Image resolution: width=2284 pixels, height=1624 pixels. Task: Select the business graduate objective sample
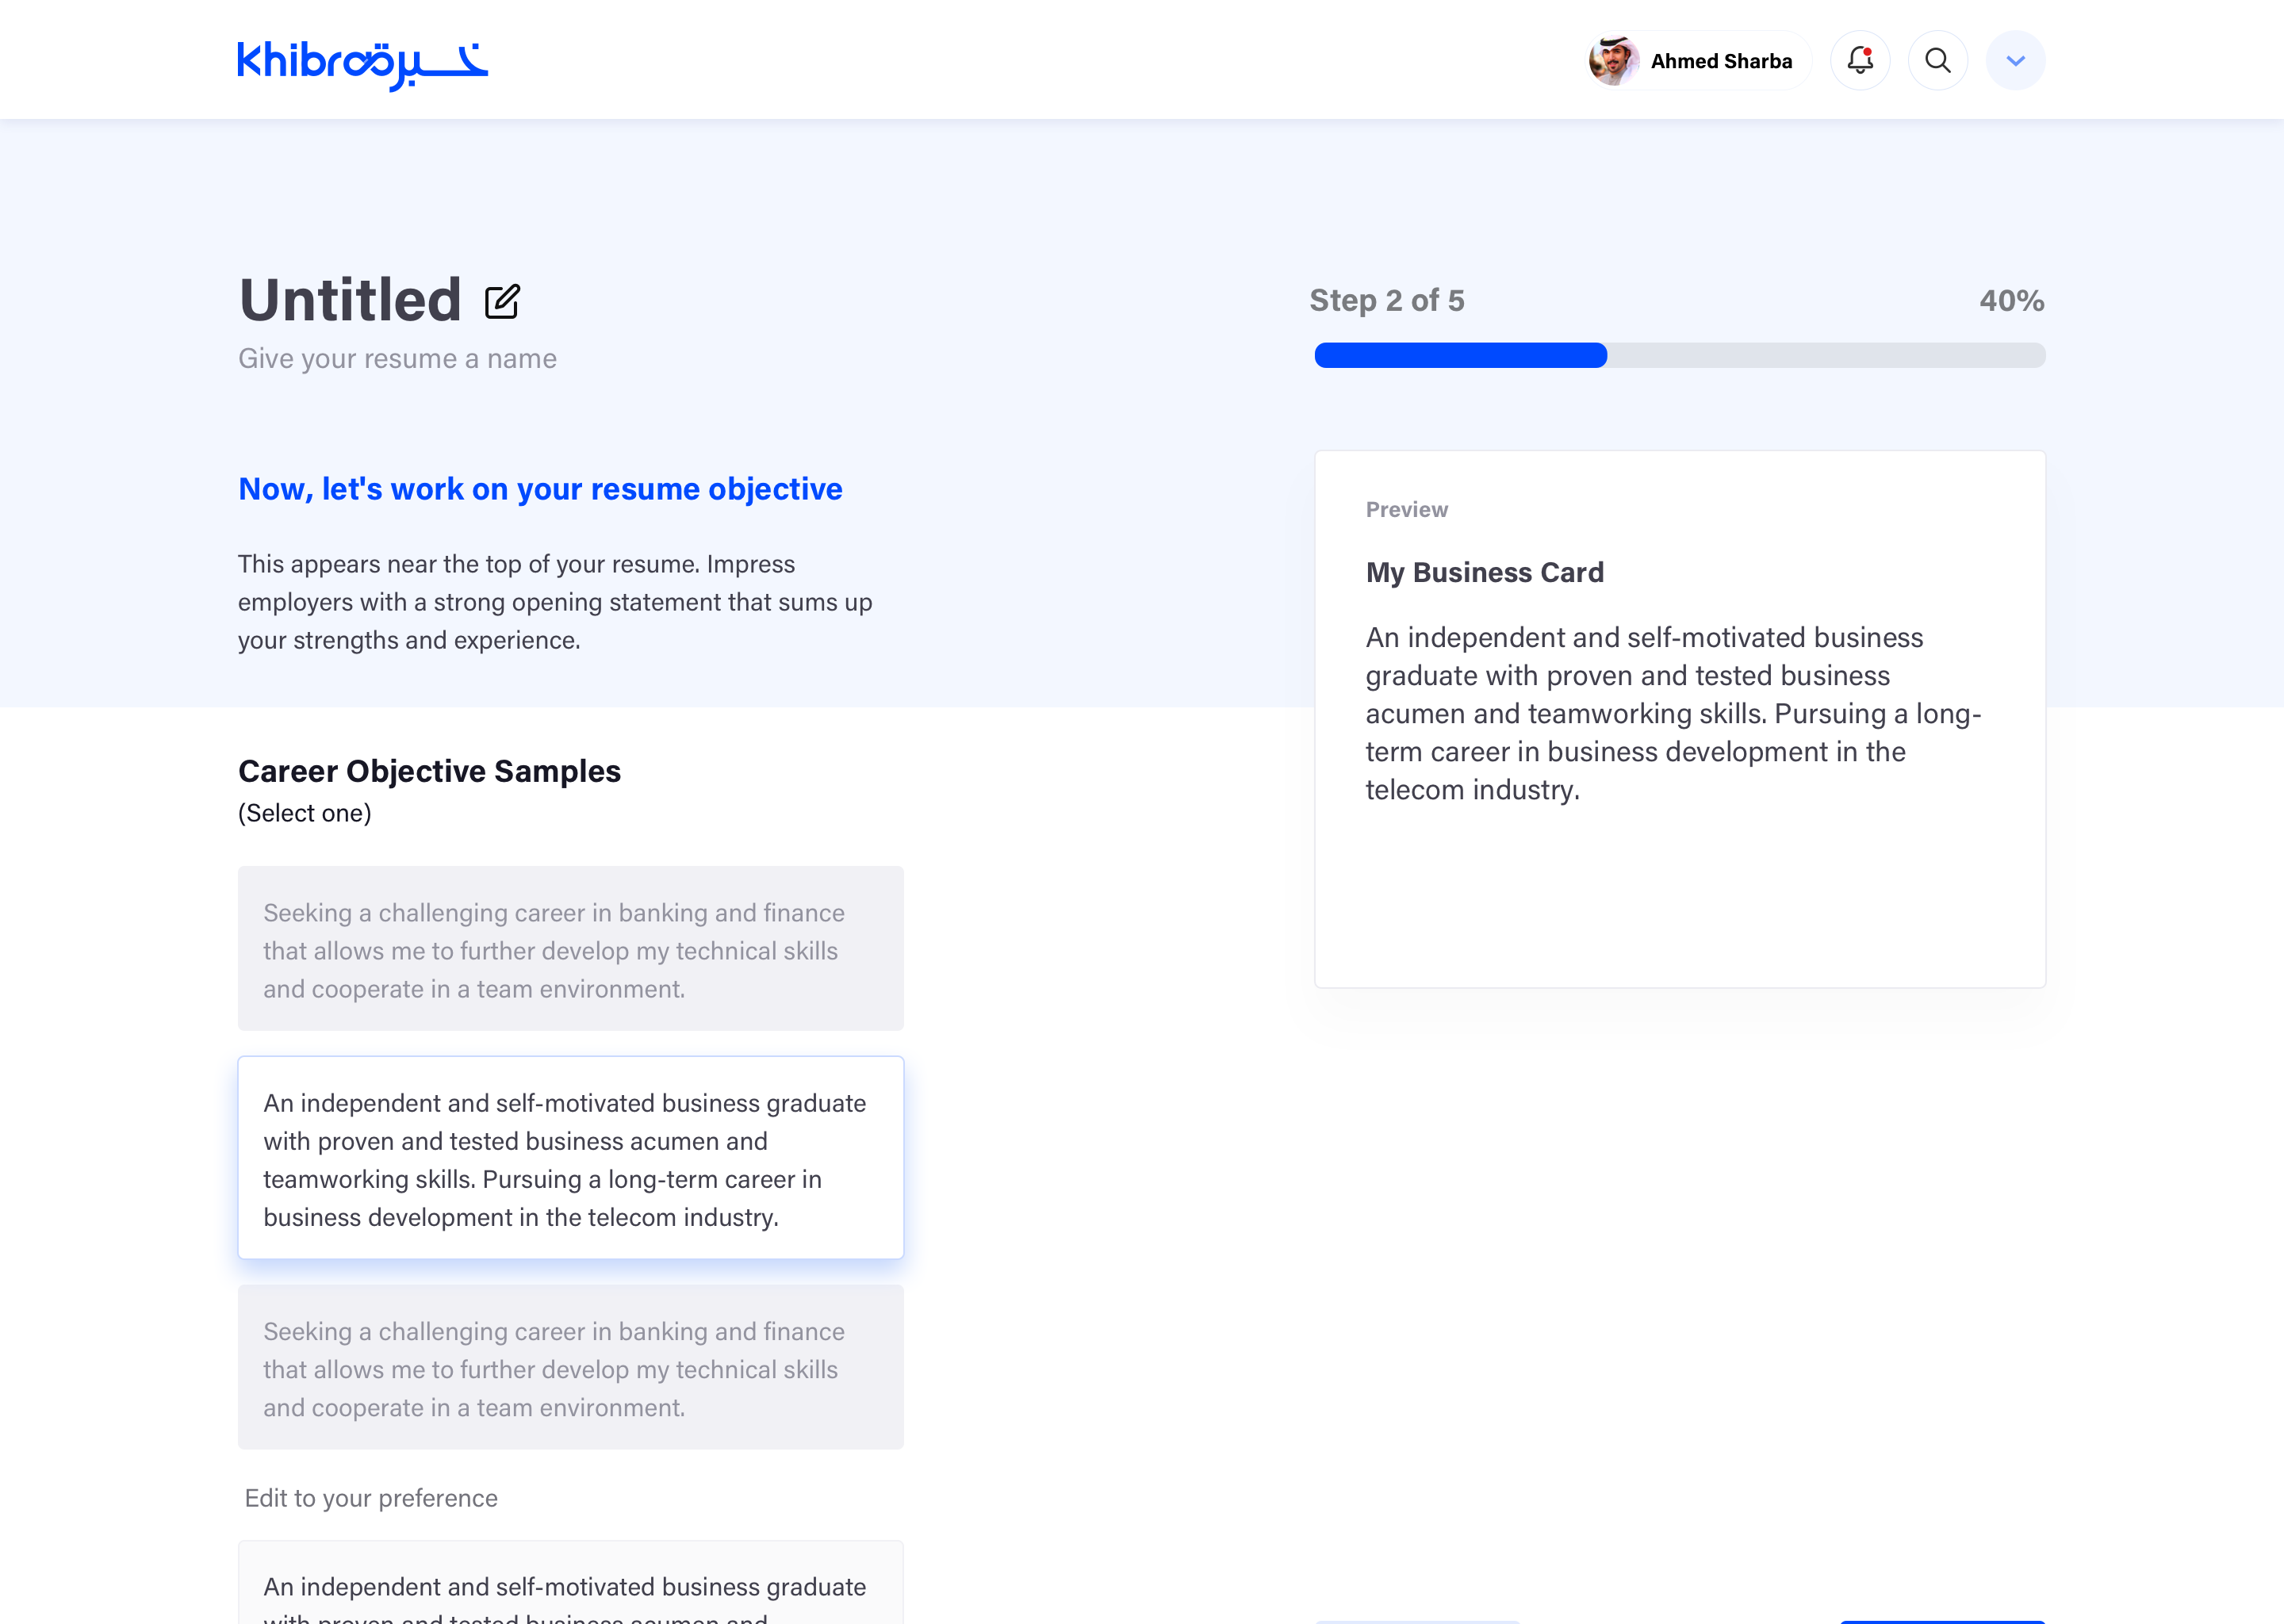[x=570, y=1158]
